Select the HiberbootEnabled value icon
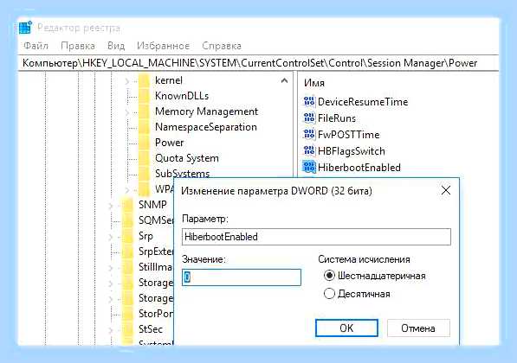Screen dimensions: 517x363 [309, 167]
